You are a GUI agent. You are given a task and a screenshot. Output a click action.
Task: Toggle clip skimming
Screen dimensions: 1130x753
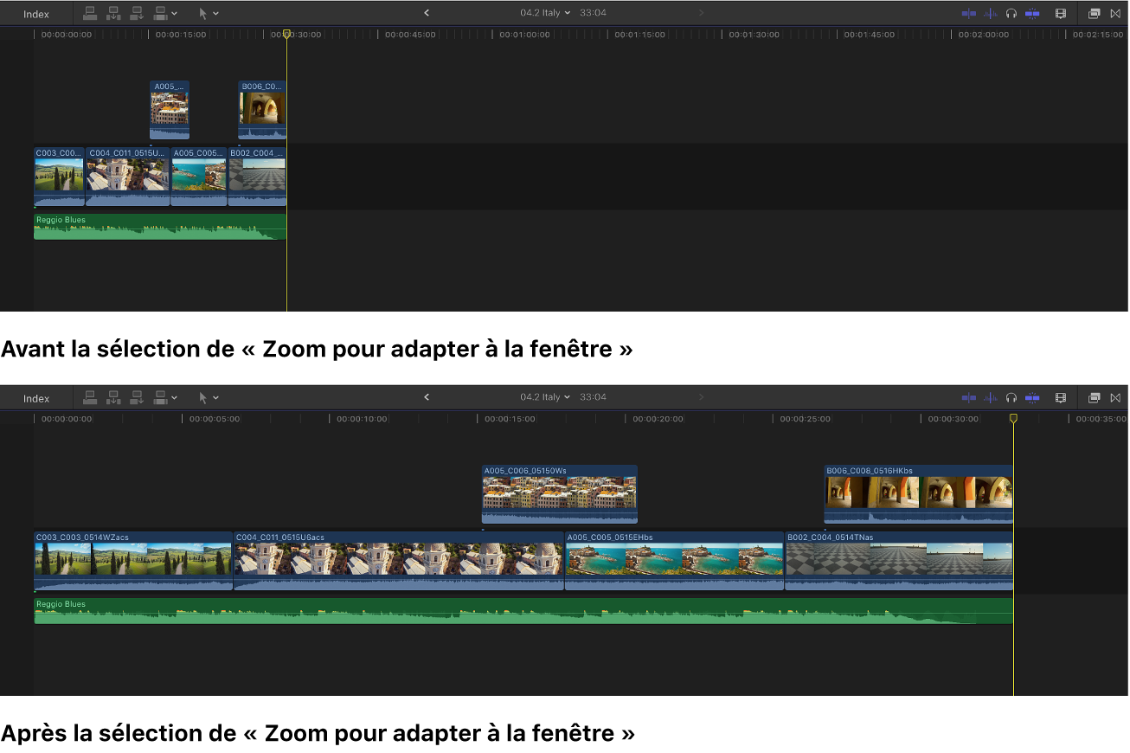[968, 12]
